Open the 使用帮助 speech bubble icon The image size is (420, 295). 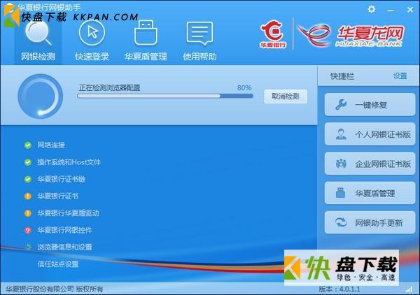(x=199, y=34)
